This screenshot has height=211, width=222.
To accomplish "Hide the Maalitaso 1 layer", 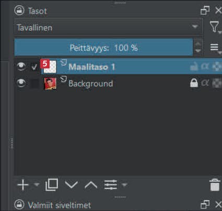I will [x=21, y=66].
